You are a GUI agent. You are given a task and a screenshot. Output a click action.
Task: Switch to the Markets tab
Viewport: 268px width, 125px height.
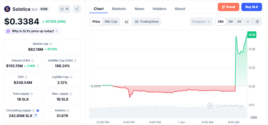(x=119, y=9)
